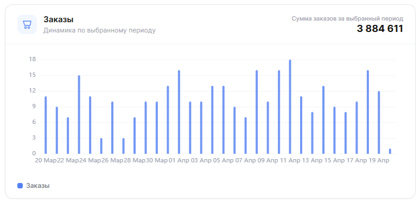Click the 26 Мар axis label
The height and width of the screenshot is (203, 420).
click(112, 161)
